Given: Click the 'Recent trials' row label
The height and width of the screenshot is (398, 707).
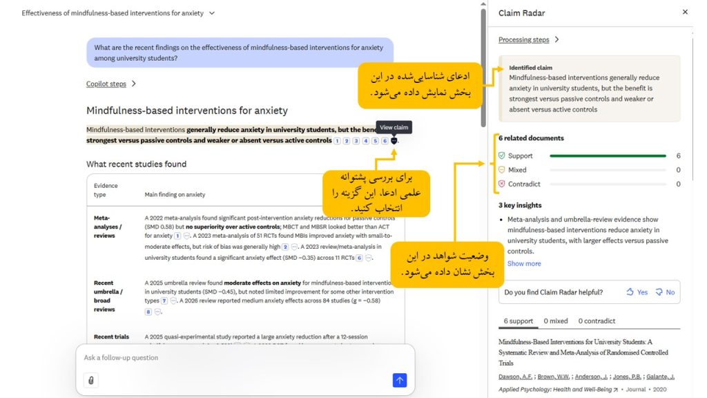Looking at the screenshot, I should (x=111, y=337).
